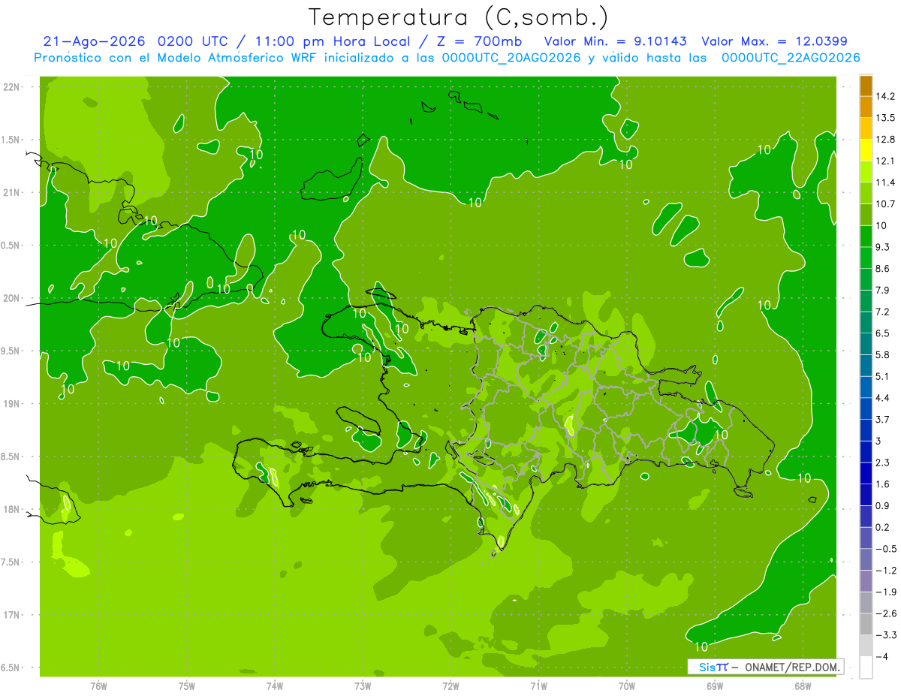
Task: Click the legend value "-3.3"
Action: [886, 635]
